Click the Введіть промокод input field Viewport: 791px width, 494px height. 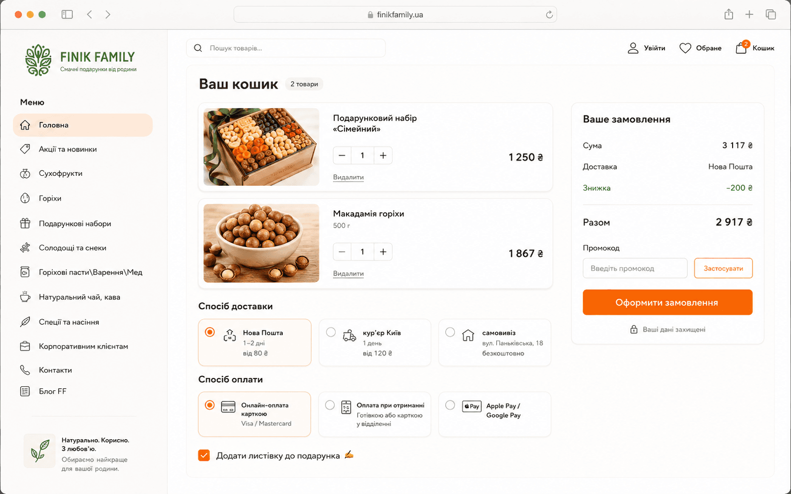point(635,268)
